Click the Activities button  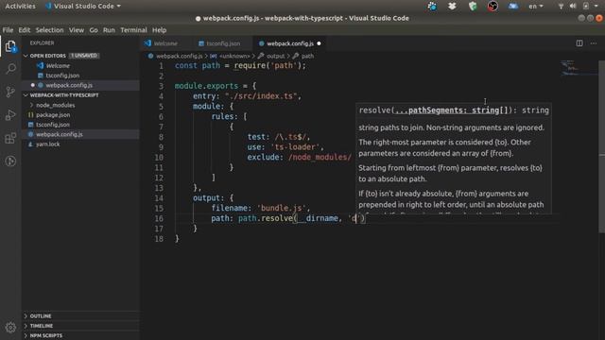(20, 7)
